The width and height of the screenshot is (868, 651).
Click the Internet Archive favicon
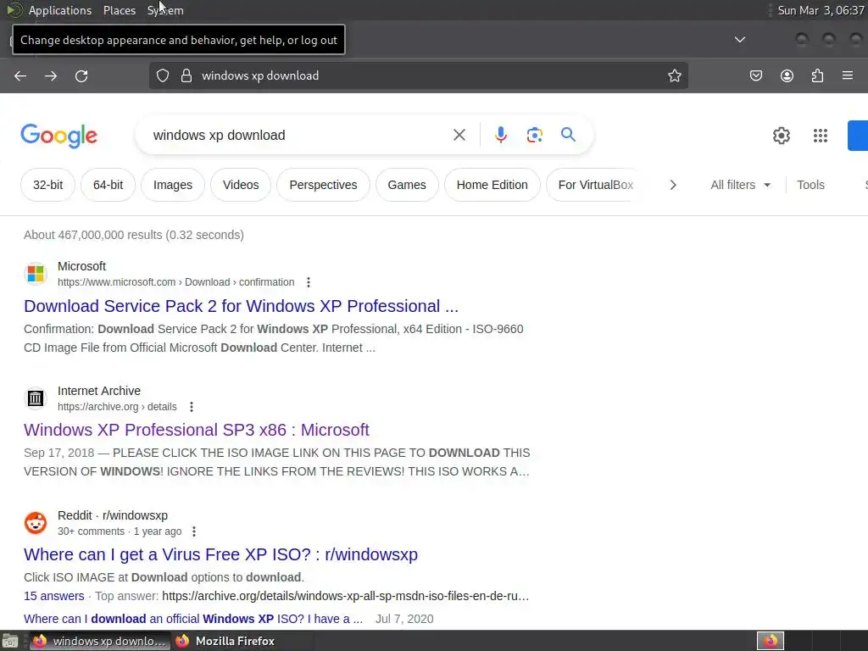[36, 398]
